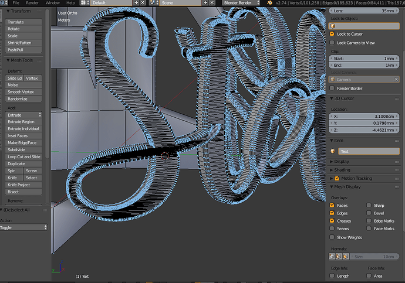Open the Extrude dropdown menu

(x=23, y=115)
